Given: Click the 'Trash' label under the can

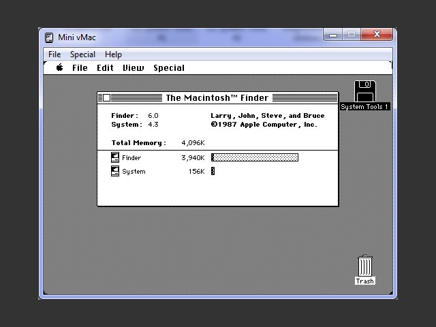Looking at the screenshot, I should pyautogui.click(x=365, y=281).
